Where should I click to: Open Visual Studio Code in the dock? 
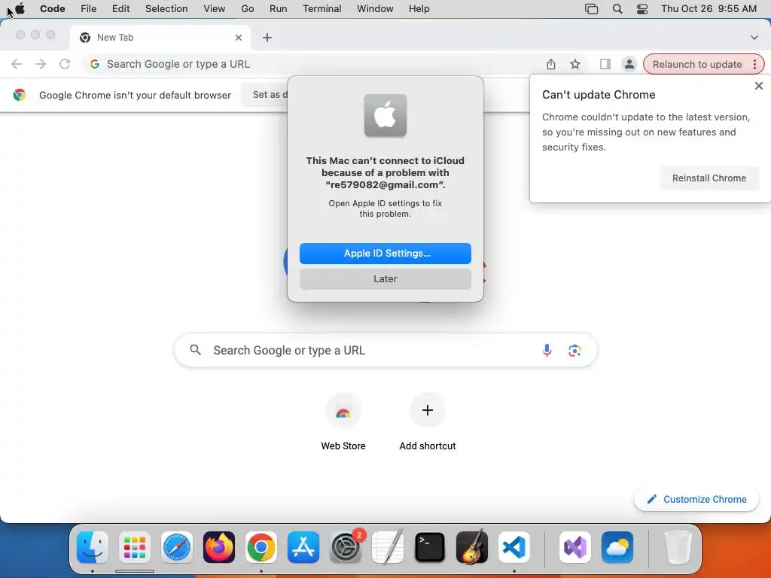pos(514,547)
